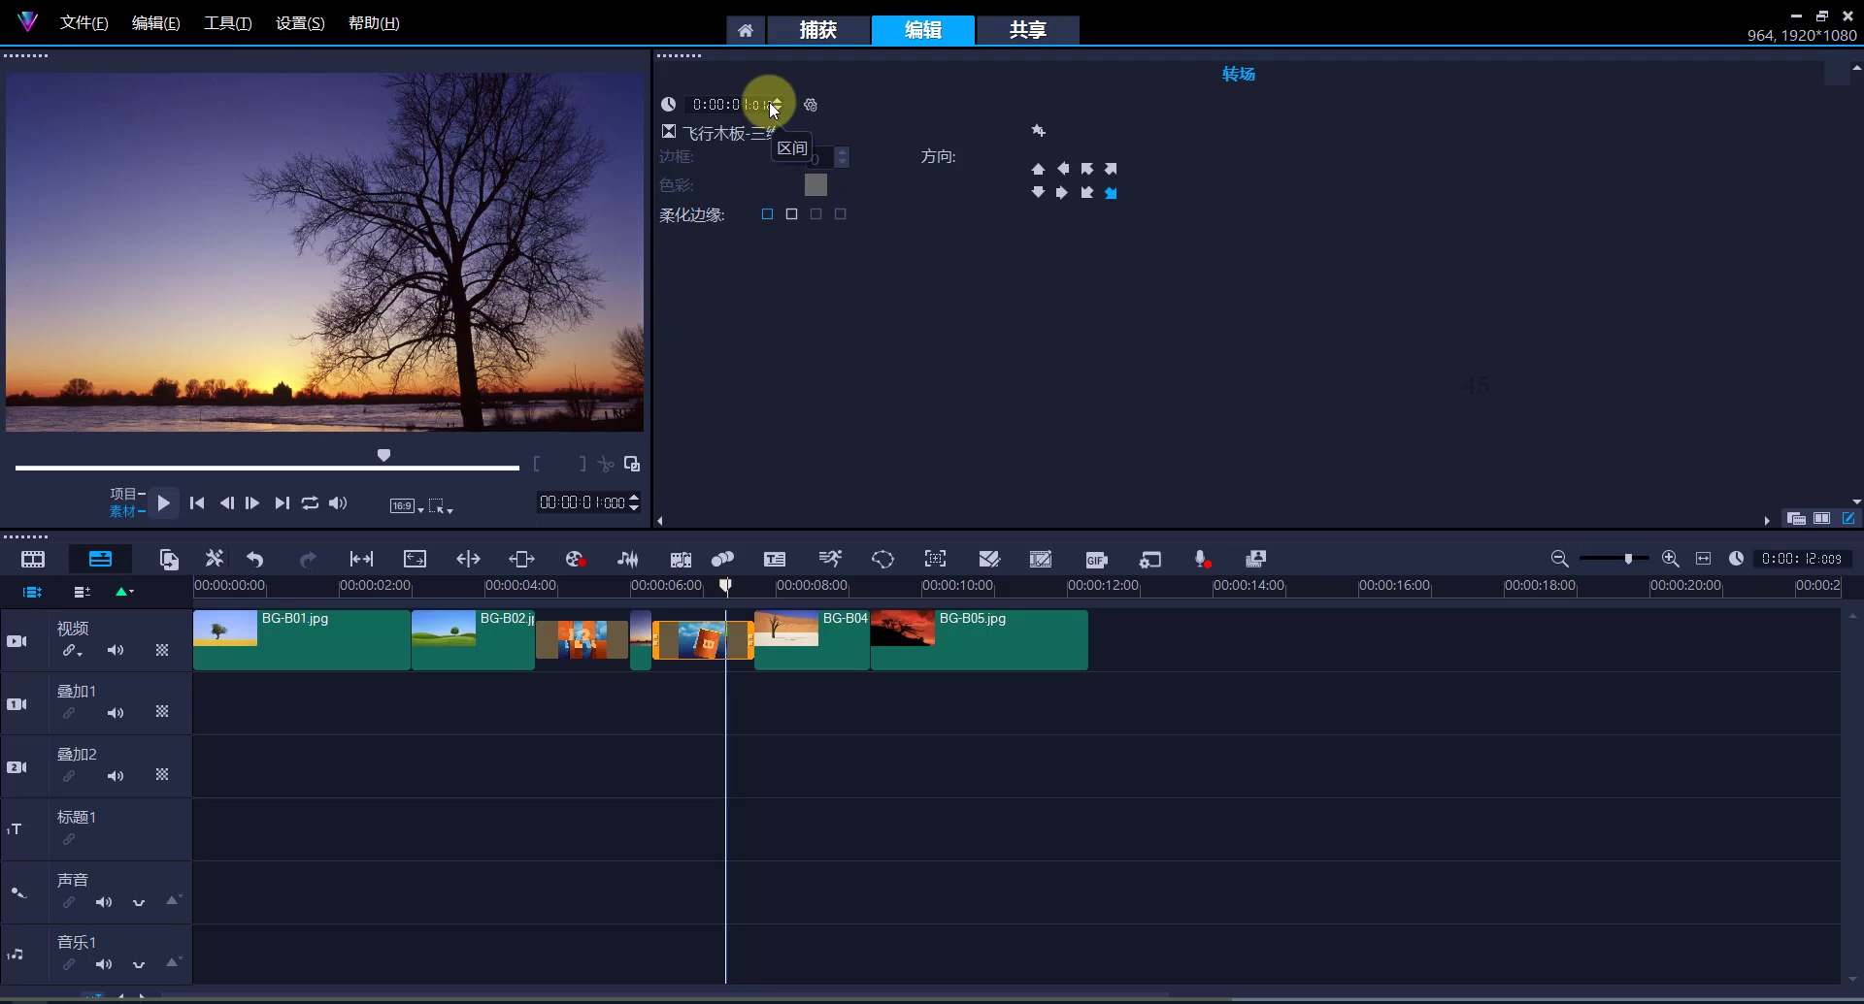Viewport: 1864px width, 1004px height.
Task: Switch preview to 项目 mode
Action: pos(126,494)
